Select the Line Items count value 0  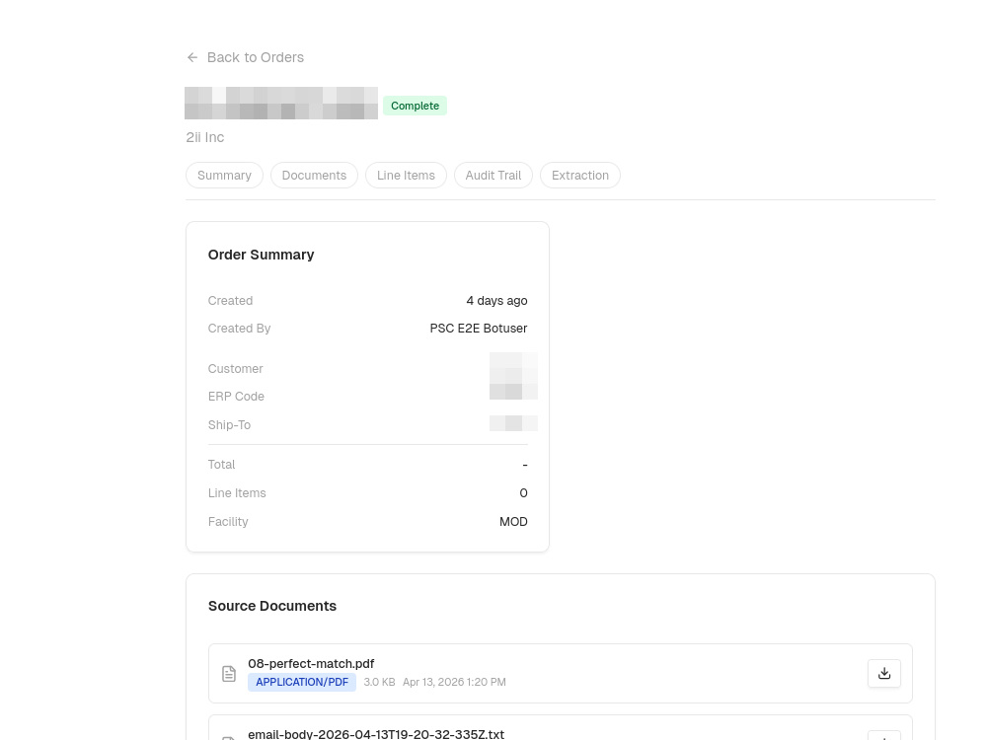point(524,493)
